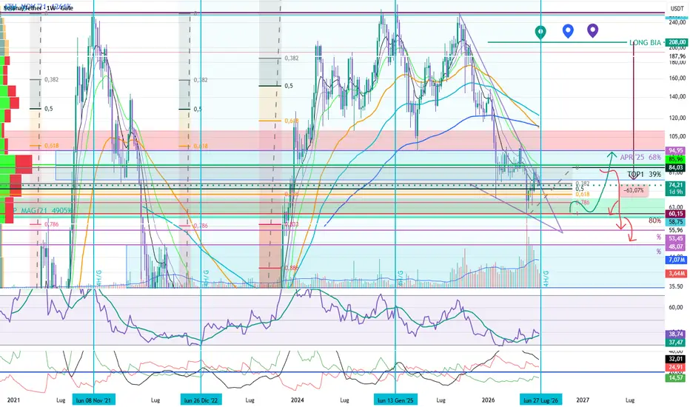Click the 0,886 Fibonacci level label
690x407 pixels.
[292, 268]
